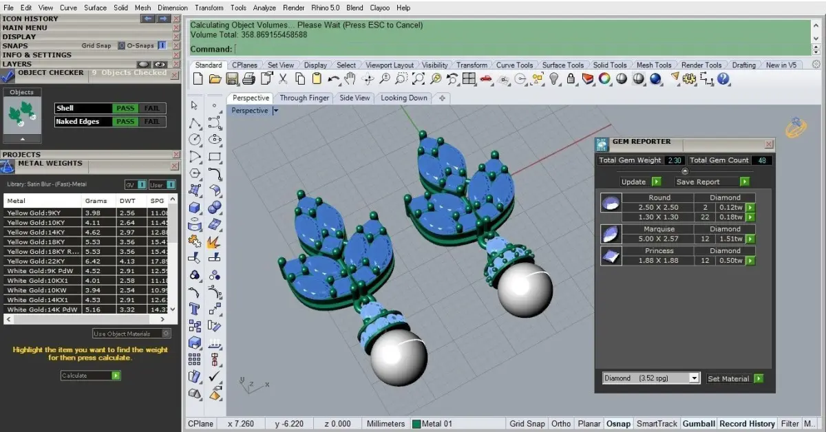Image resolution: width=826 pixels, height=432 pixels.
Task: Switch to the Render Tools tab
Action: click(x=701, y=65)
